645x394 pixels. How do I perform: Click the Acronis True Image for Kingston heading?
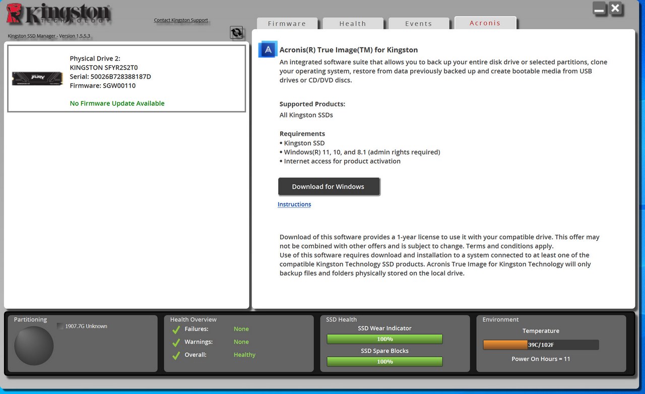[349, 50]
